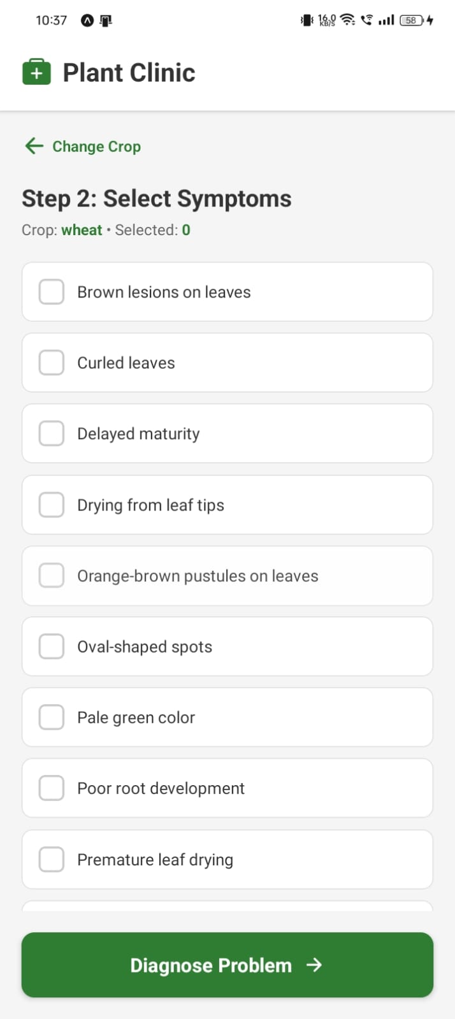Tap the arrow icon on Diagnose Problem
Image resolution: width=455 pixels, height=1019 pixels.
click(314, 965)
